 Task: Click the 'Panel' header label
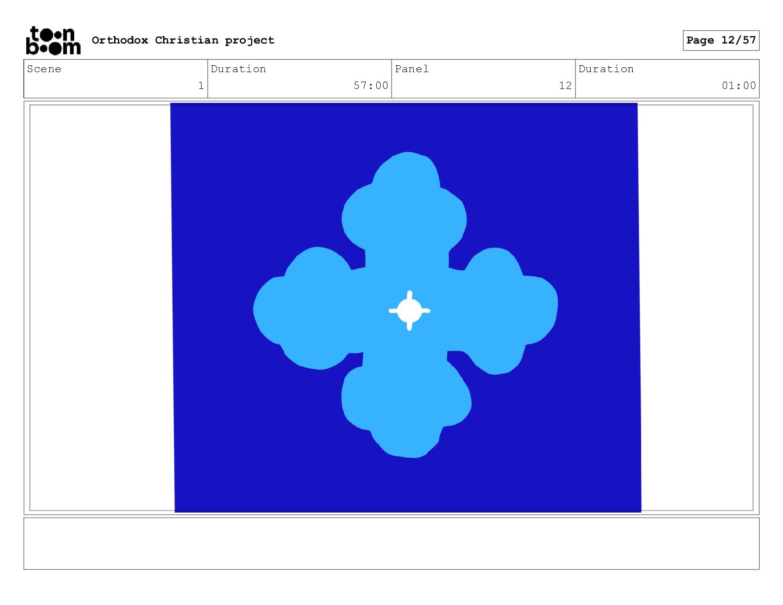[x=412, y=69]
